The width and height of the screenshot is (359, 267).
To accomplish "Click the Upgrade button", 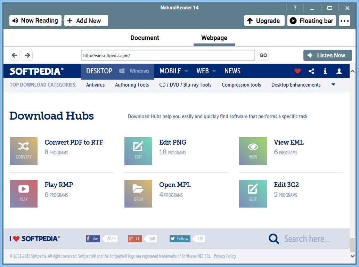I will point(264,21).
